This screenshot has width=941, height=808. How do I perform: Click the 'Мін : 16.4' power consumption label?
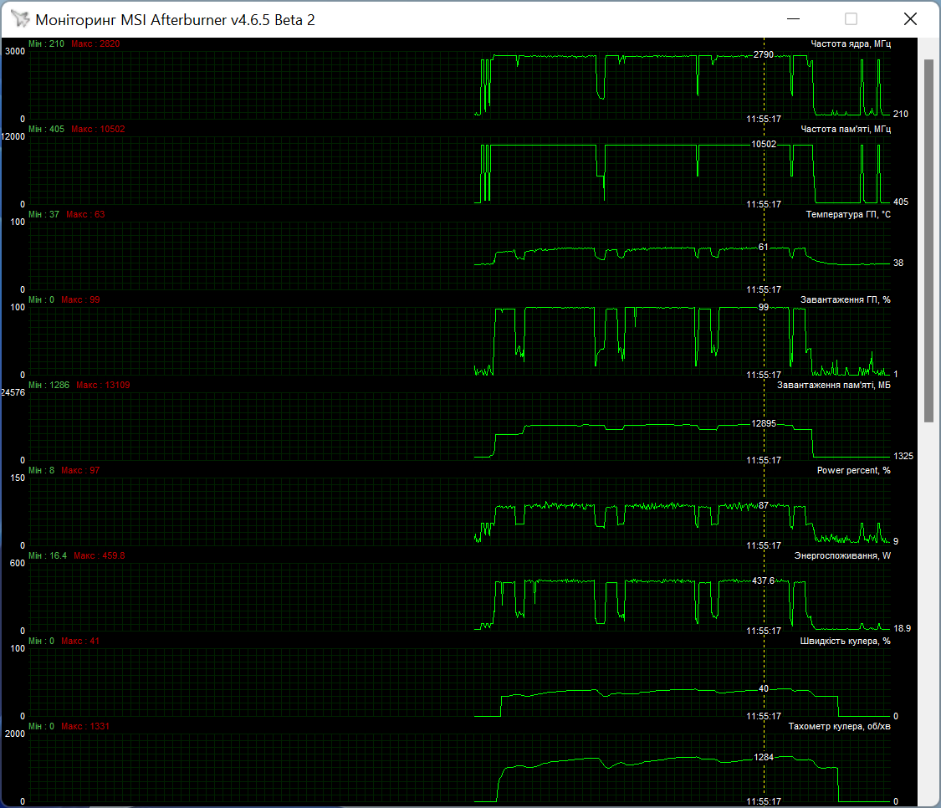pyautogui.click(x=48, y=555)
